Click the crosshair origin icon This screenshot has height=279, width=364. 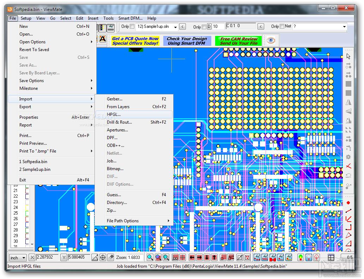pos(103,257)
